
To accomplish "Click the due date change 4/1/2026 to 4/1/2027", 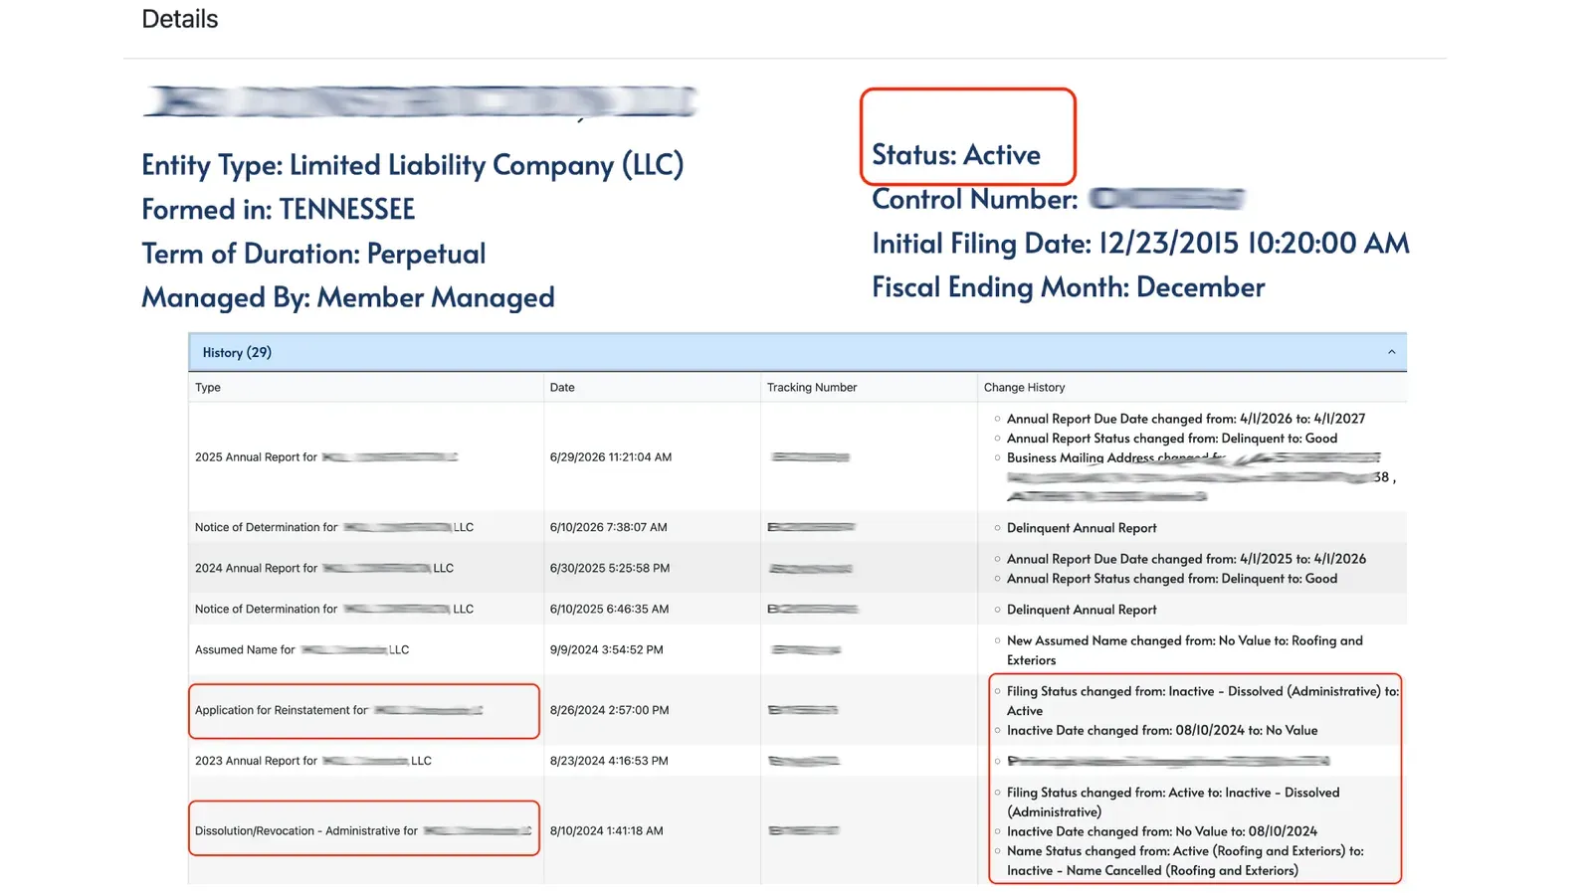I will (x=1186, y=420).
